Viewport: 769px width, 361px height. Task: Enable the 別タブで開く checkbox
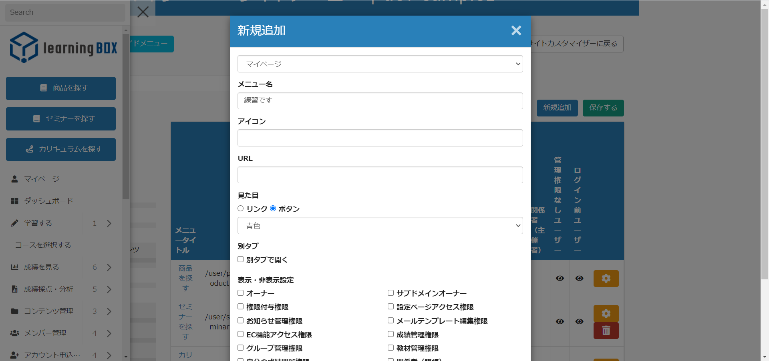coord(241,259)
